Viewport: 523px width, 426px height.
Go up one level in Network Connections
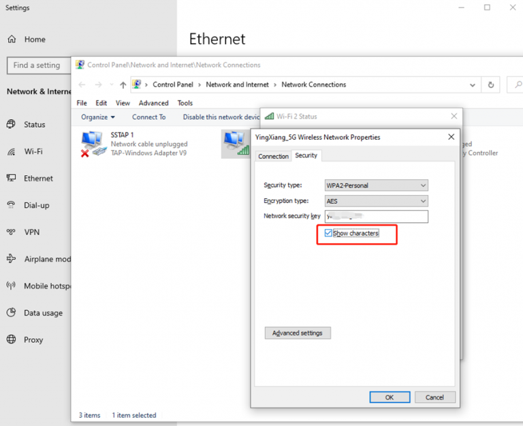[x=123, y=85]
